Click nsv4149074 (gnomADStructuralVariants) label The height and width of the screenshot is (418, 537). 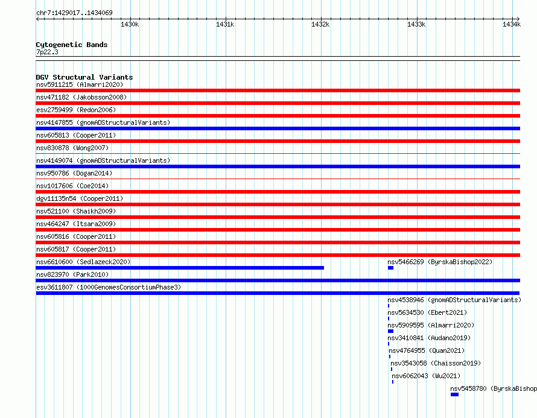103,160
